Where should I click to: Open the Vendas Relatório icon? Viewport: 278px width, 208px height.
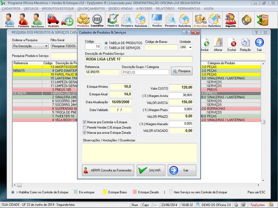click(185, 20)
